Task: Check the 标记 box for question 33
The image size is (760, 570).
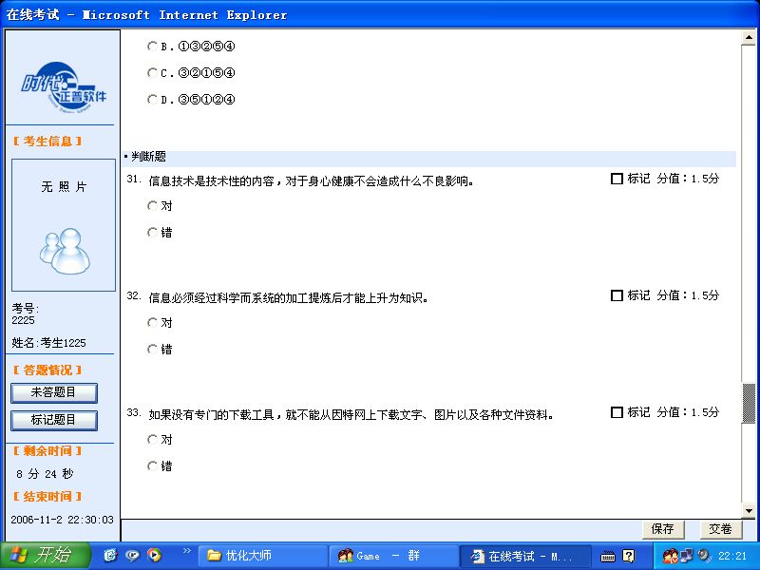Action: [617, 413]
